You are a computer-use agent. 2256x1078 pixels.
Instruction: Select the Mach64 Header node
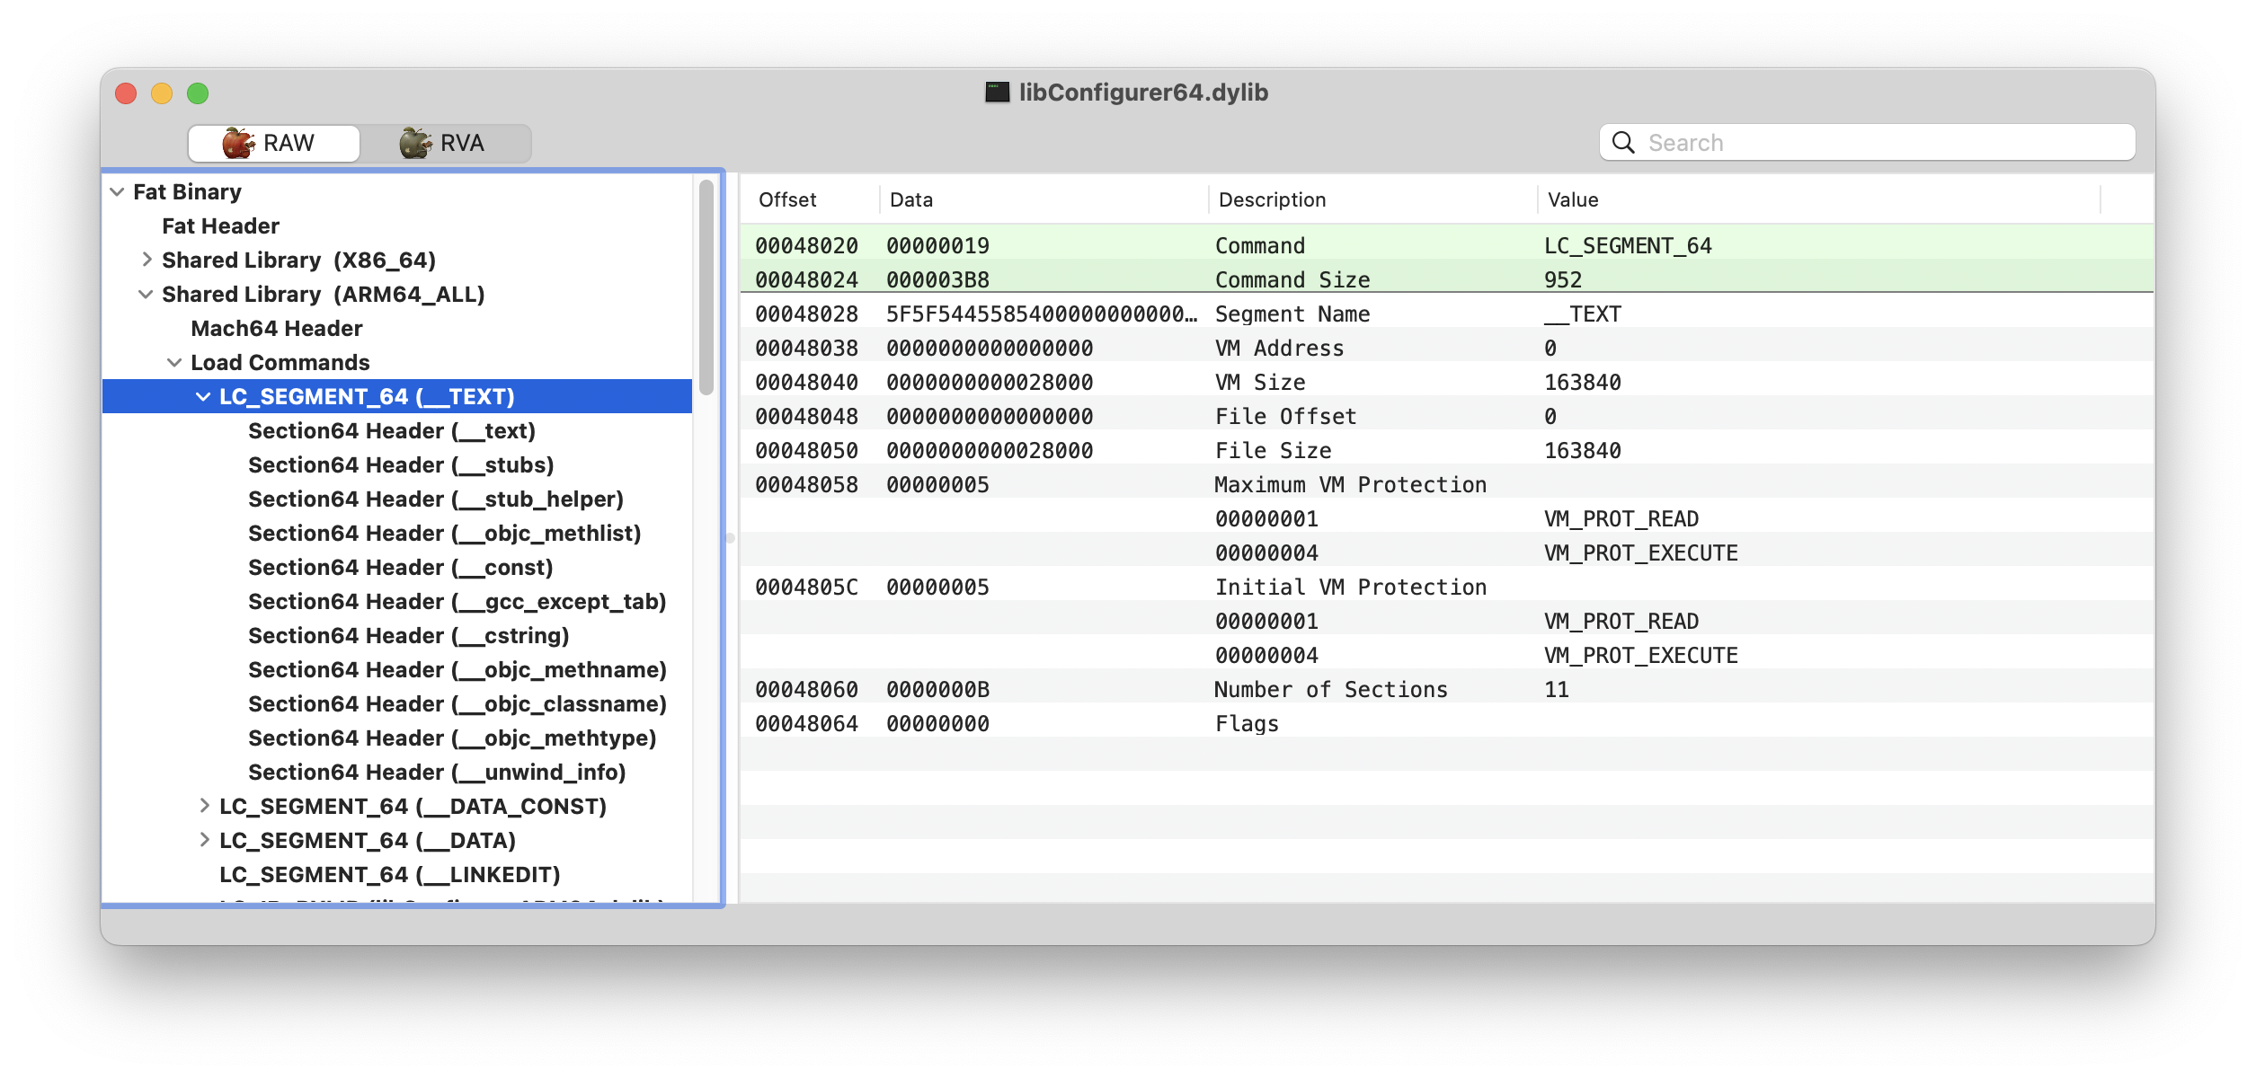[276, 328]
